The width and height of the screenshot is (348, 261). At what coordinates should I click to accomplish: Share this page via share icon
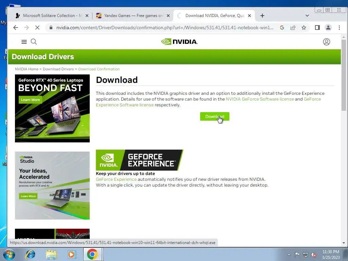293,28
